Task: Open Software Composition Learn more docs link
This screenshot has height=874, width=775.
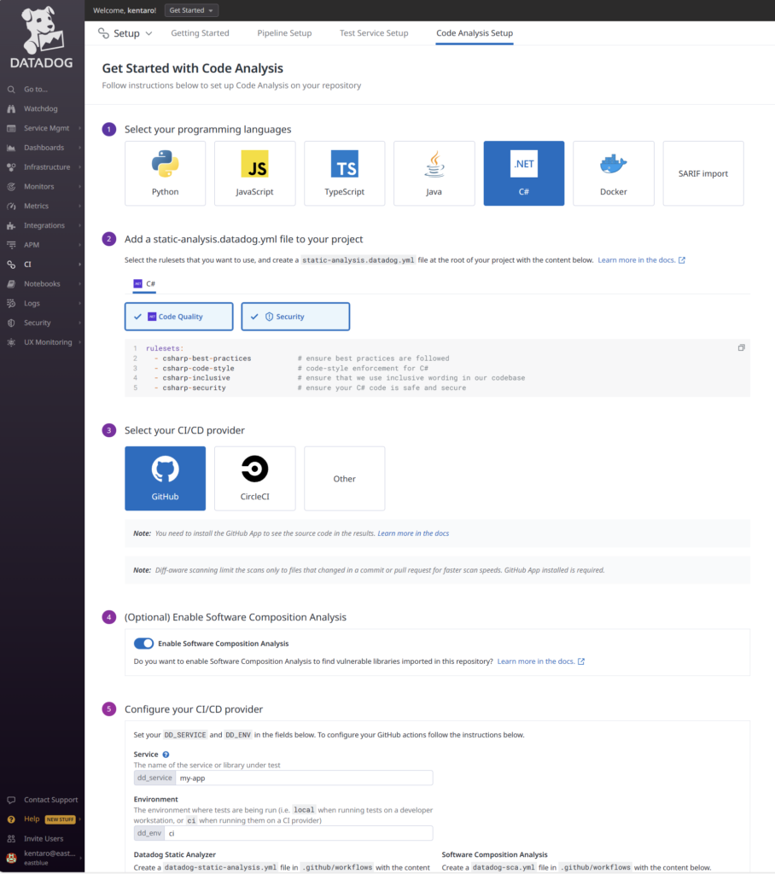Action: 541,661
